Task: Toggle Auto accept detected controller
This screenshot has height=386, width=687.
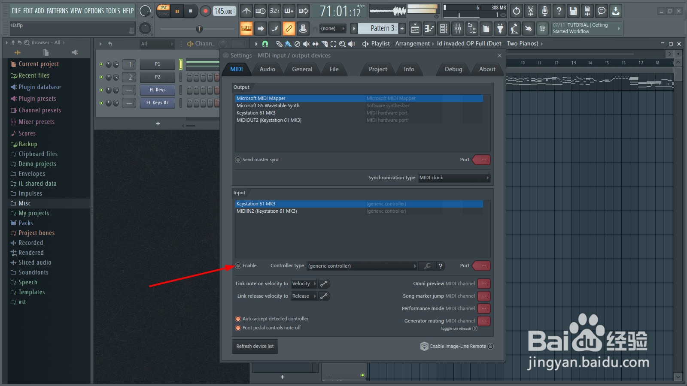Action: (x=238, y=319)
